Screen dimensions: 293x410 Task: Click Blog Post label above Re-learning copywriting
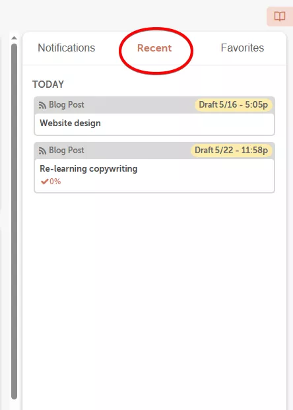pyautogui.click(x=67, y=151)
